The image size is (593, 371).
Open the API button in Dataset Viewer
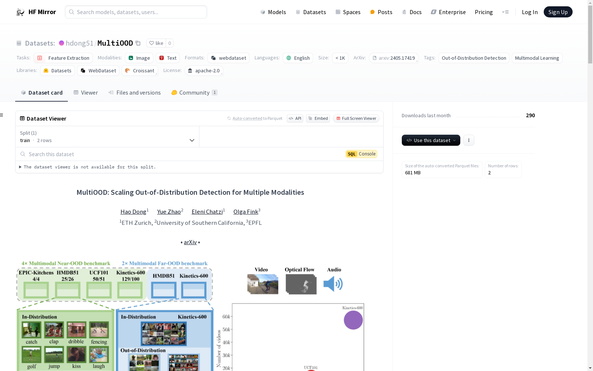click(x=295, y=118)
